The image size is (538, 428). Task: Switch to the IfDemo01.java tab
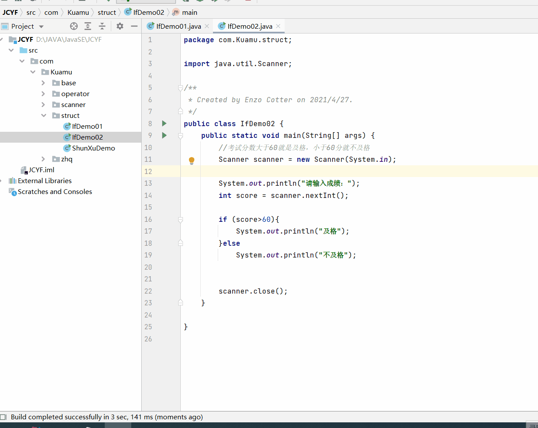point(178,26)
